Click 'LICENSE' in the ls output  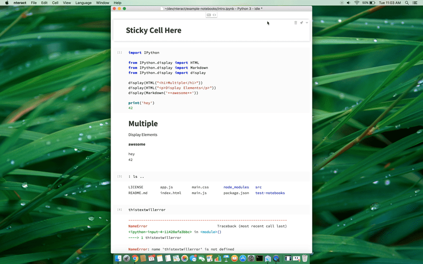pyautogui.click(x=136, y=187)
